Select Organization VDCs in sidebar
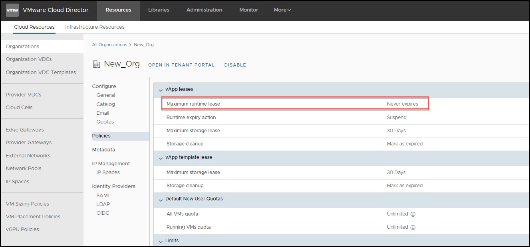Viewport: 530px width, 247px height. pyautogui.click(x=29, y=59)
